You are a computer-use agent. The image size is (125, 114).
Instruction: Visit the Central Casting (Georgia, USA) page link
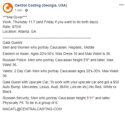point(41,5)
